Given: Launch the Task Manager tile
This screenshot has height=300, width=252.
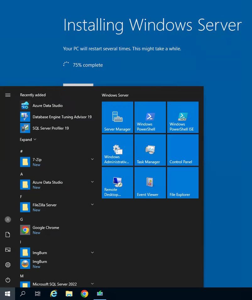Looking at the screenshot, I should 150,150.
